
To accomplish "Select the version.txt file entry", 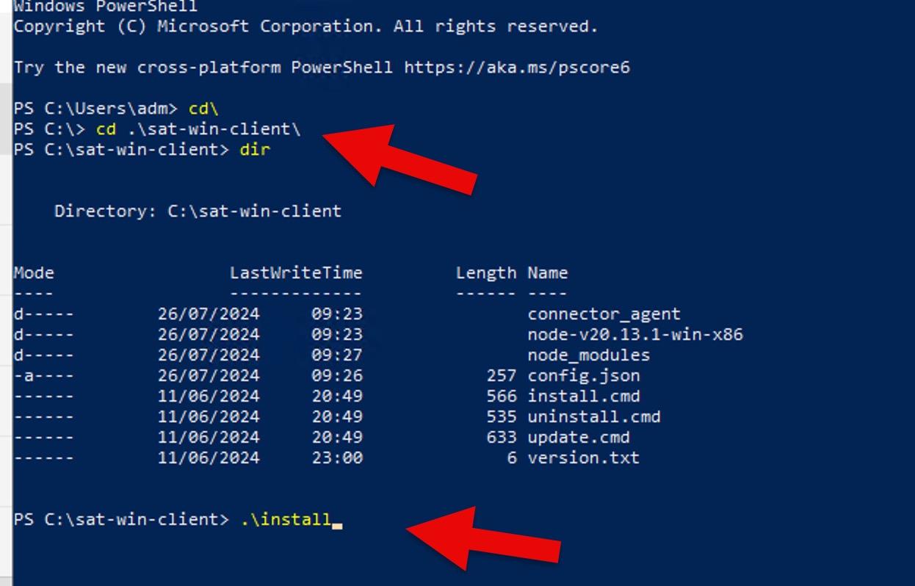I will point(583,457).
